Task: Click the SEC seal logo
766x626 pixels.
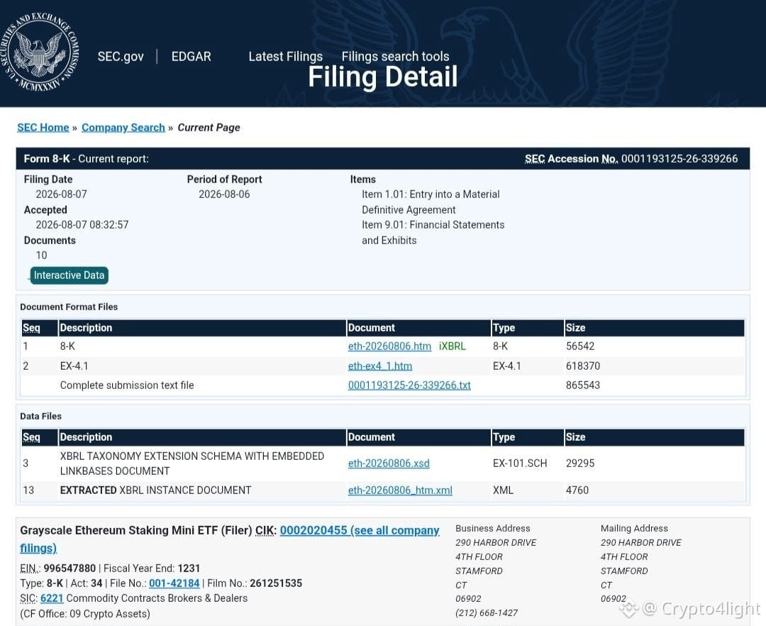Action: pyautogui.click(x=40, y=52)
